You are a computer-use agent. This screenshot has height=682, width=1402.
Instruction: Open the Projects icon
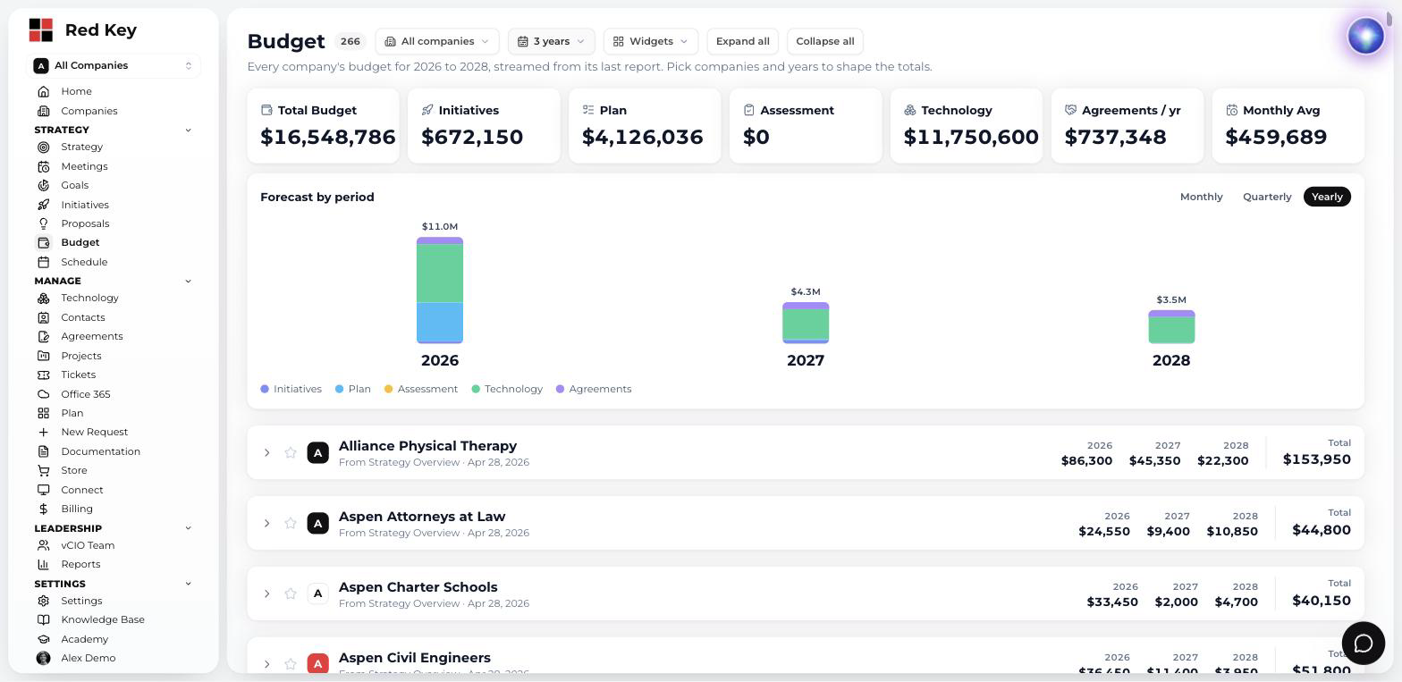[43, 356]
